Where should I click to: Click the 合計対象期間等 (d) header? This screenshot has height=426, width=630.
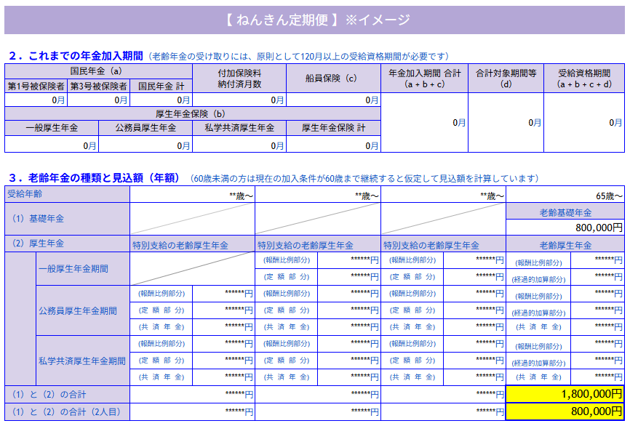506,79
